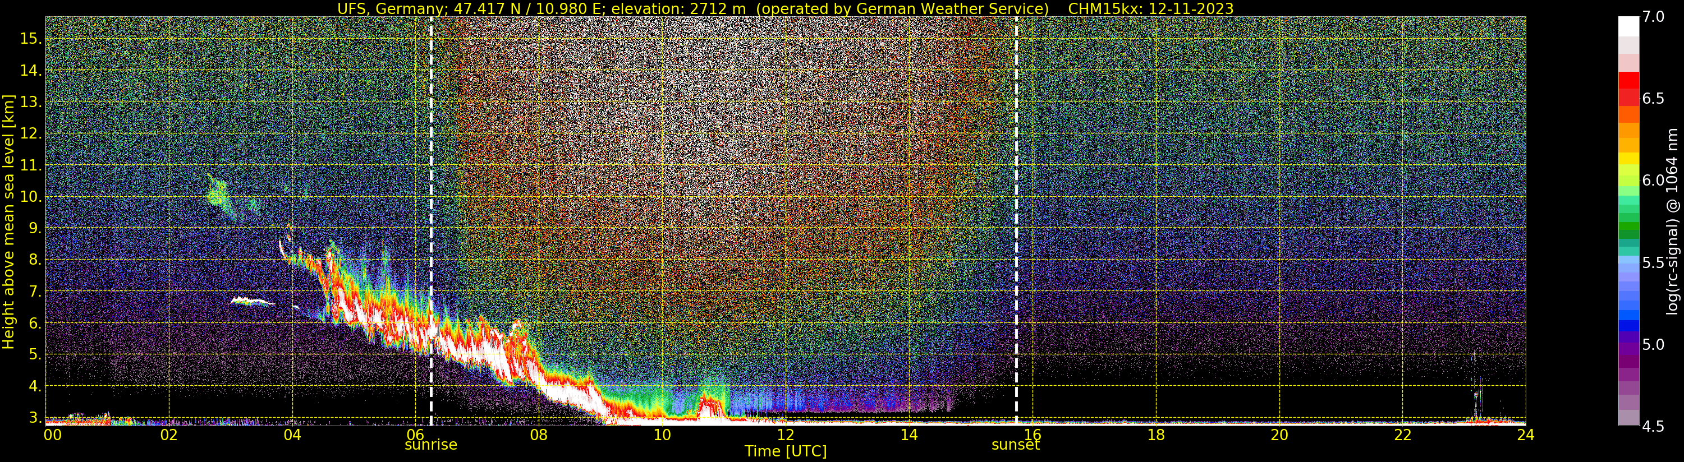Click the '14' time tick label
1684x462 pixels.
[909, 435]
